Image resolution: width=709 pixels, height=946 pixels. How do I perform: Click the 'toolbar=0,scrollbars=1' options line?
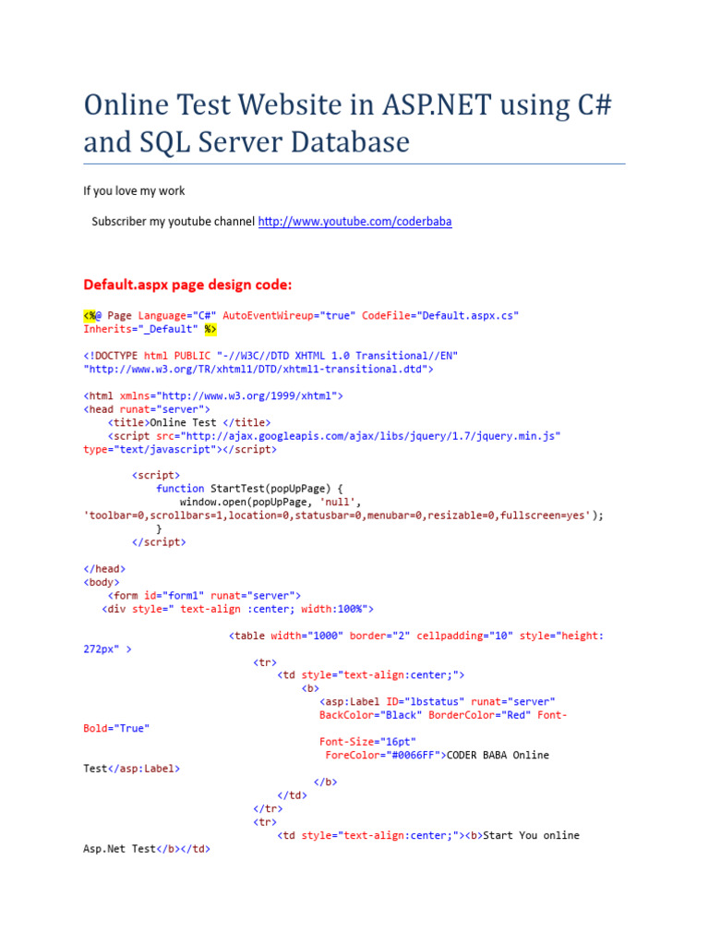[343, 515]
